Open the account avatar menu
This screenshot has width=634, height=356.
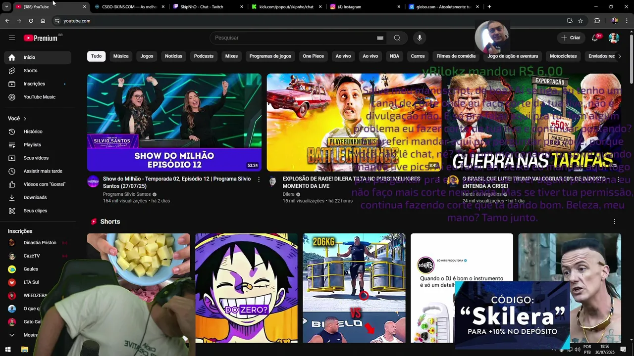[x=614, y=38]
